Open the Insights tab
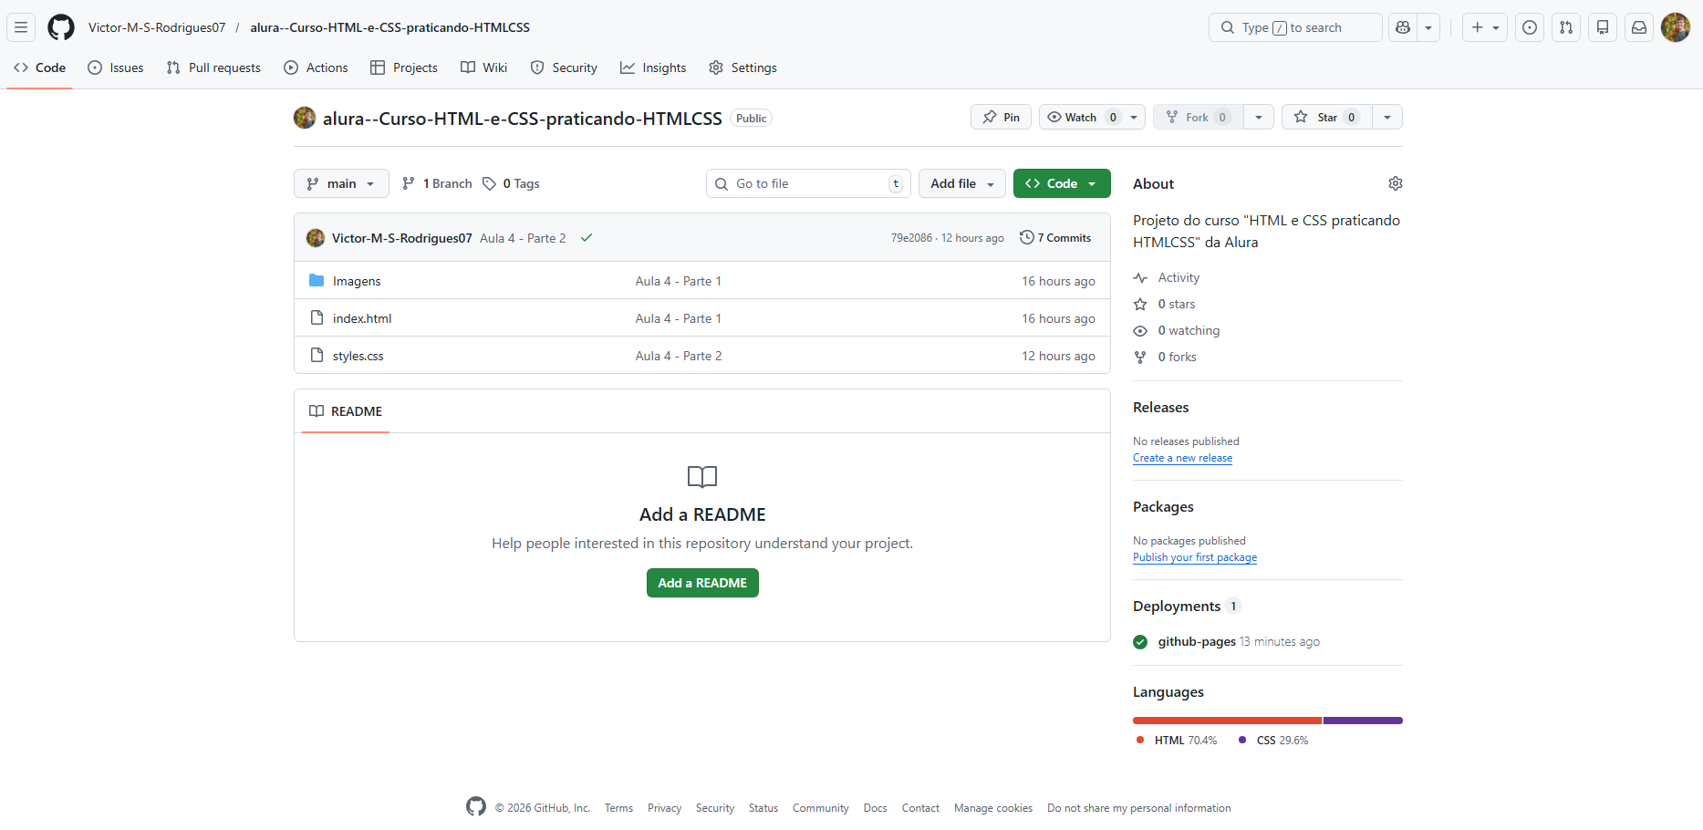Screen dimensions: 1703x830 pyautogui.click(x=653, y=67)
